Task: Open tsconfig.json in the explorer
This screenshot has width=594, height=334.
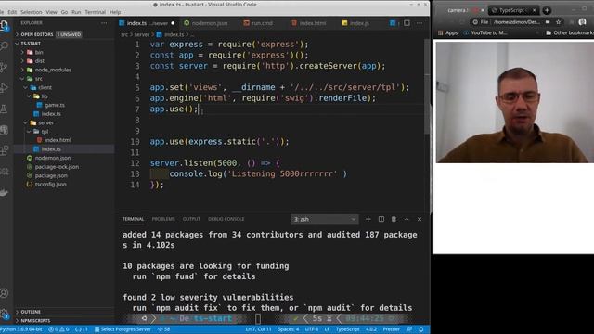Action: pos(50,185)
